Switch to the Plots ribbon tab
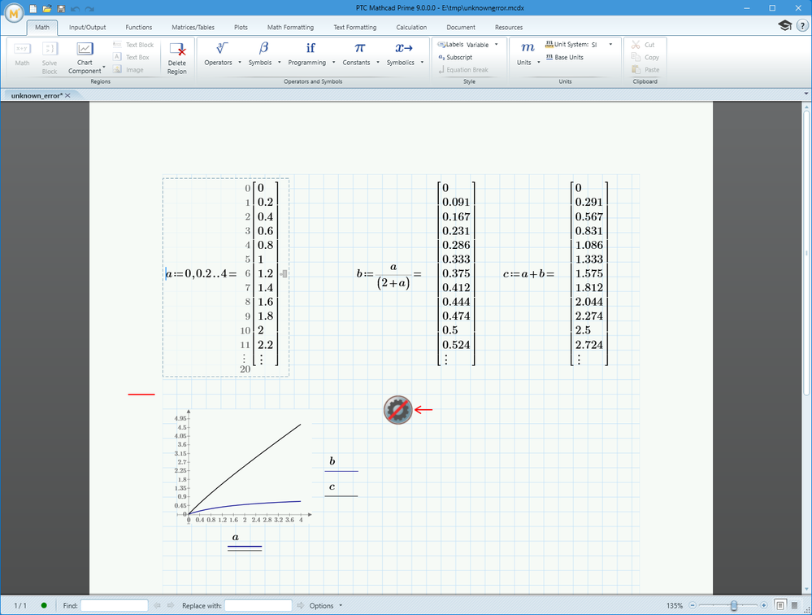This screenshot has height=615, width=812. 241,28
